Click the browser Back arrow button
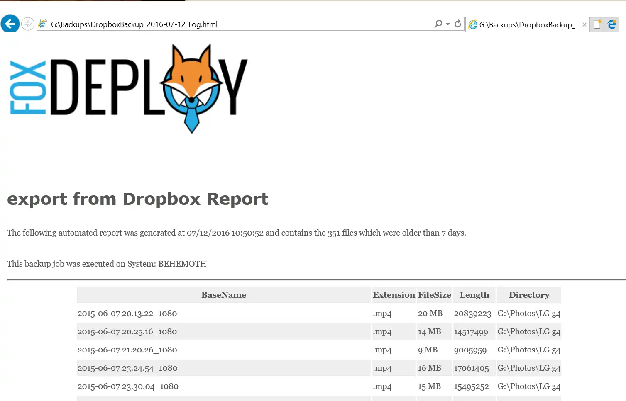626x401 pixels. 10,24
